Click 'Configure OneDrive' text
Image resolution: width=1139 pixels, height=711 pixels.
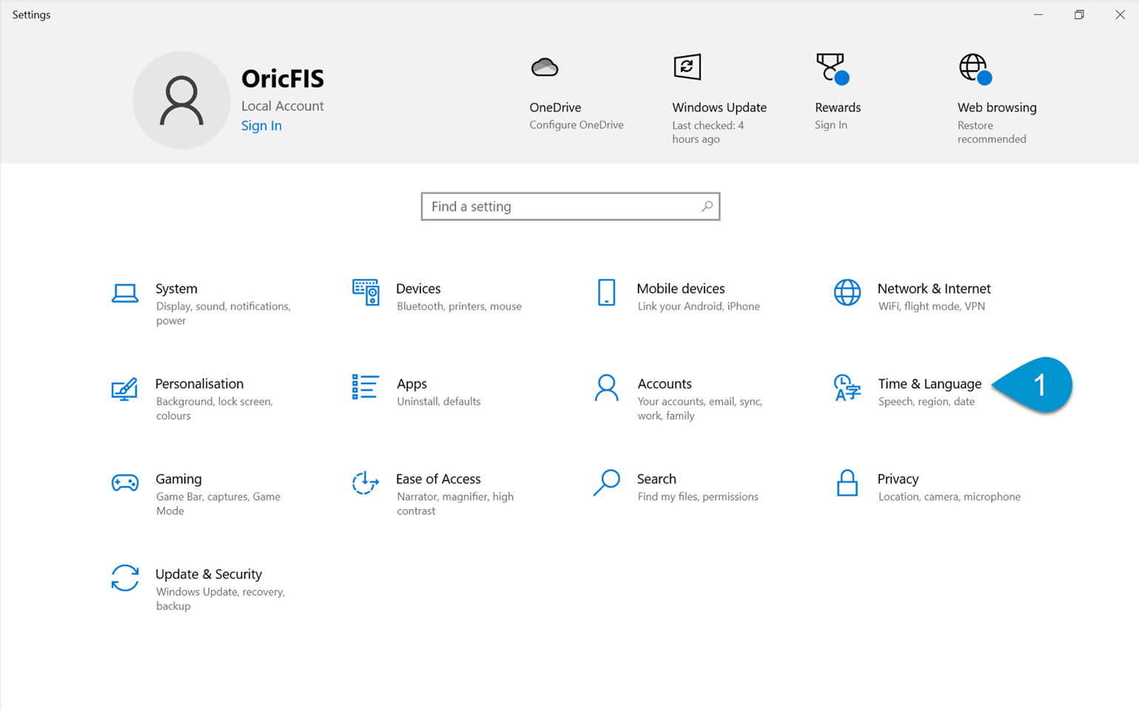[577, 125]
